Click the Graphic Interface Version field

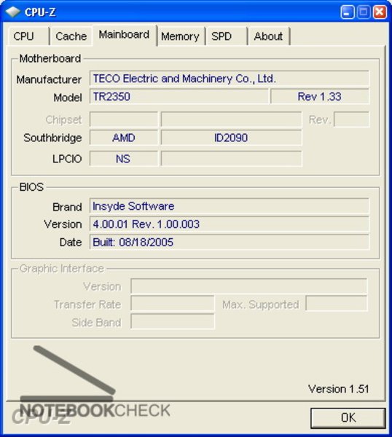[x=248, y=286]
